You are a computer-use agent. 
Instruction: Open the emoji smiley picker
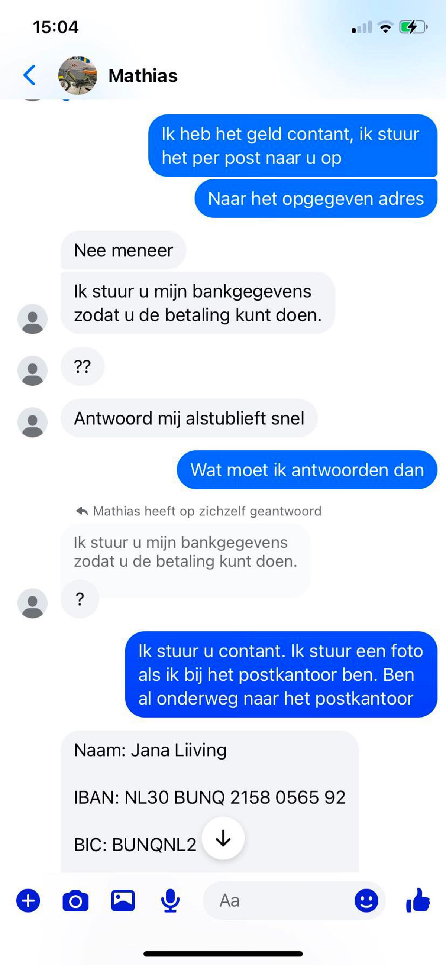(366, 901)
